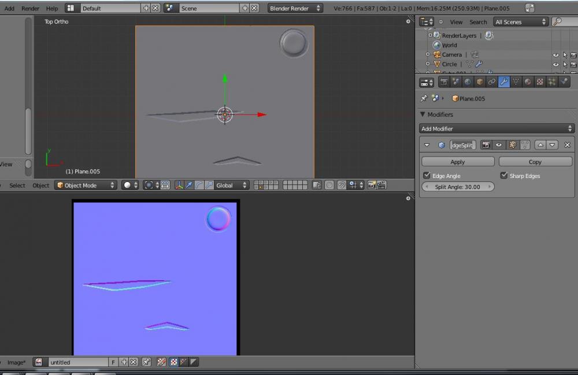Uncheck the Edge Angle checkbox
The height and width of the screenshot is (375, 578).
pos(427,176)
